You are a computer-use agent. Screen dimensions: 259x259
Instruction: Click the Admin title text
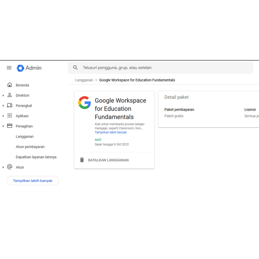(x=34, y=68)
